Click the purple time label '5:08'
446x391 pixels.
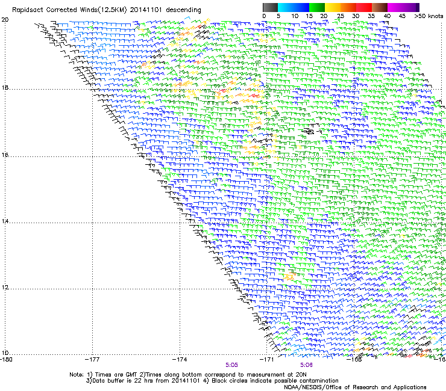306,365
